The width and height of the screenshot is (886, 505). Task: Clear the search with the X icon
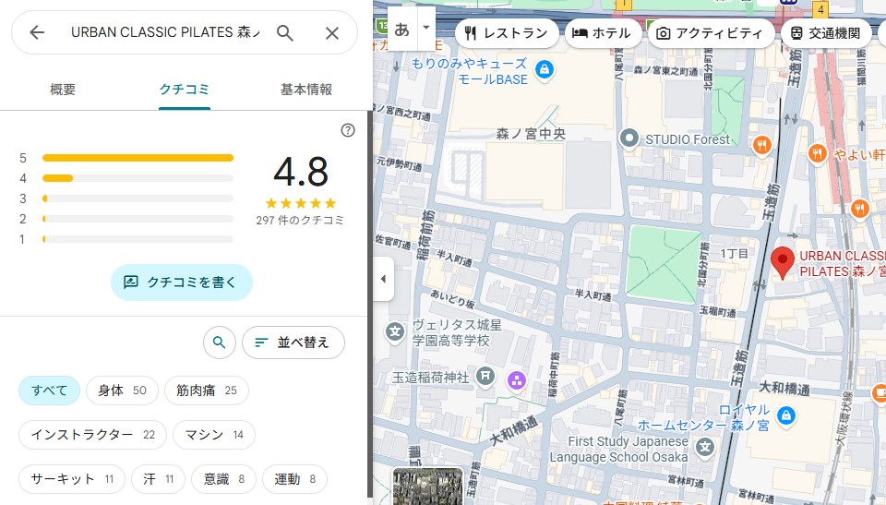pyautogui.click(x=332, y=33)
